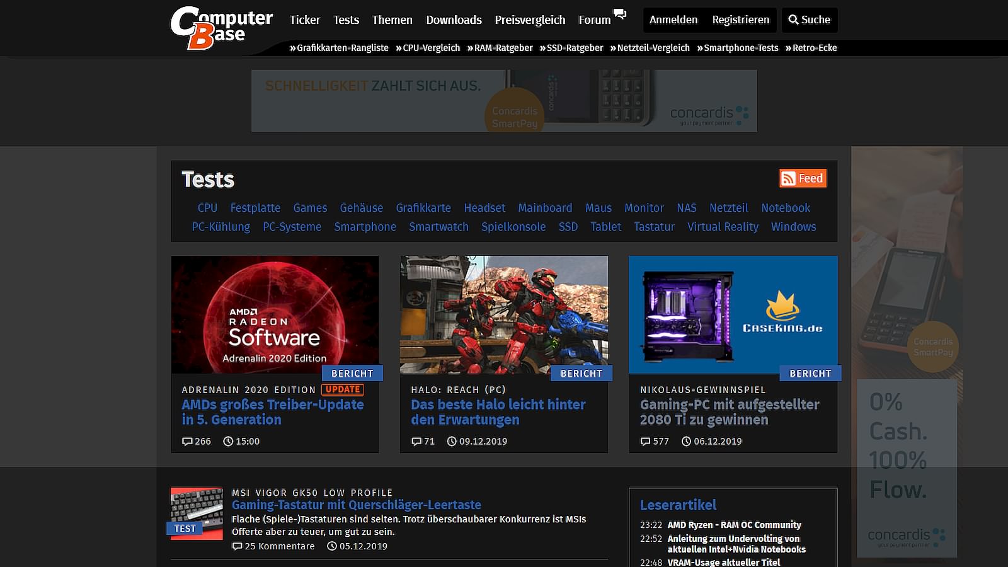This screenshot has width=1008, height=567.
Task: Open the Grafikkarten-Rangliste link
Action: point(339,48)
